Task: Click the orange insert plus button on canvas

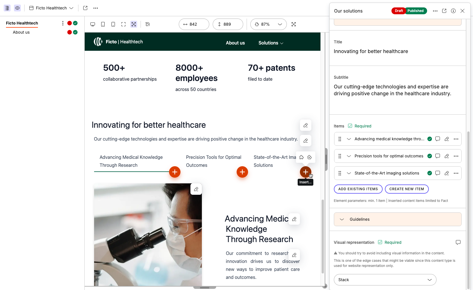Action: coord(305,172)
